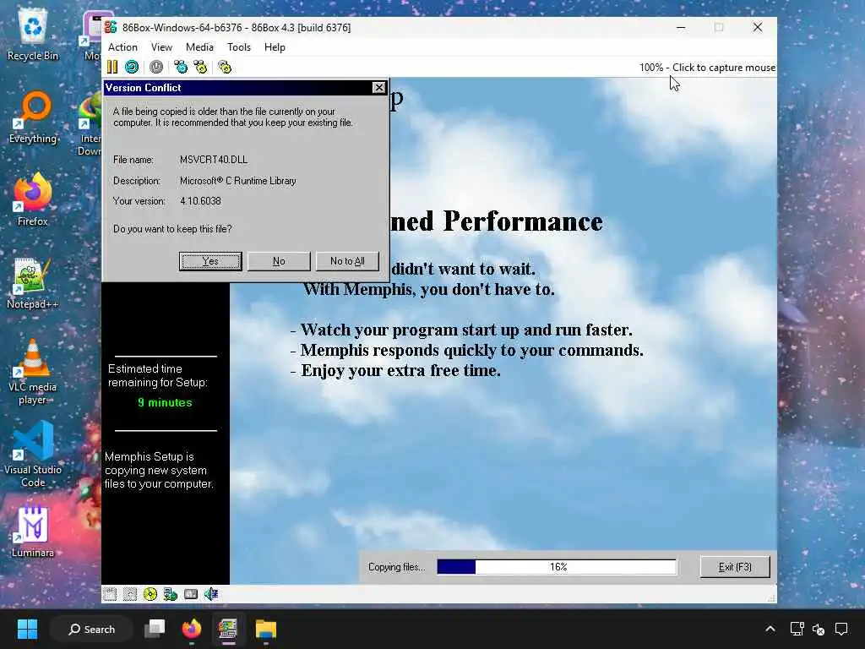Minimize the 86Box window
Image resolution: width=865 pixels, height=649 pixels.
pyautogui.click(x=682, y=27)
